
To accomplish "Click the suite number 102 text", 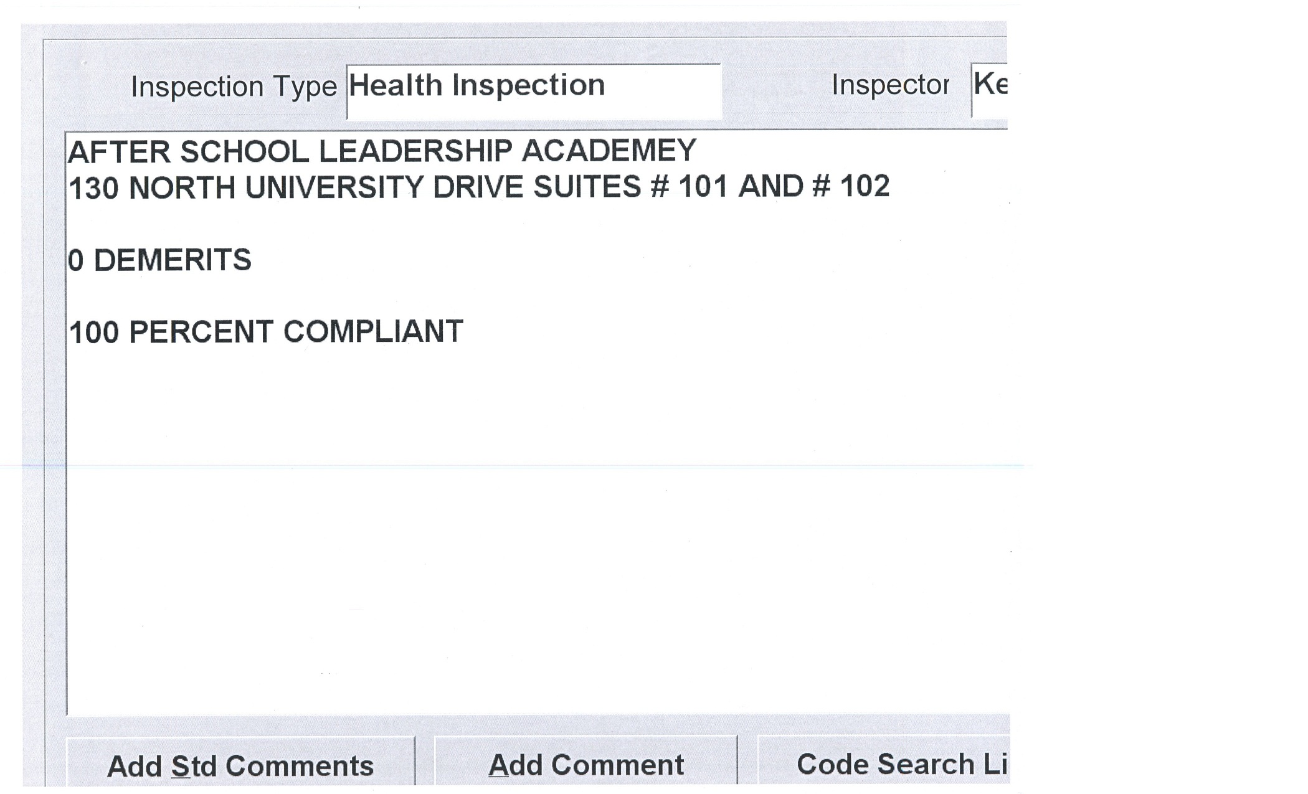I will pos(865,186).
